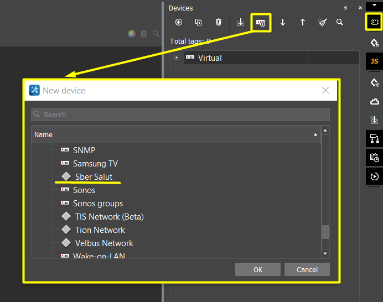Click the import download icon in Devices toolbar
The height and width of the screenshot is (302, 383).
coord(241,22)
